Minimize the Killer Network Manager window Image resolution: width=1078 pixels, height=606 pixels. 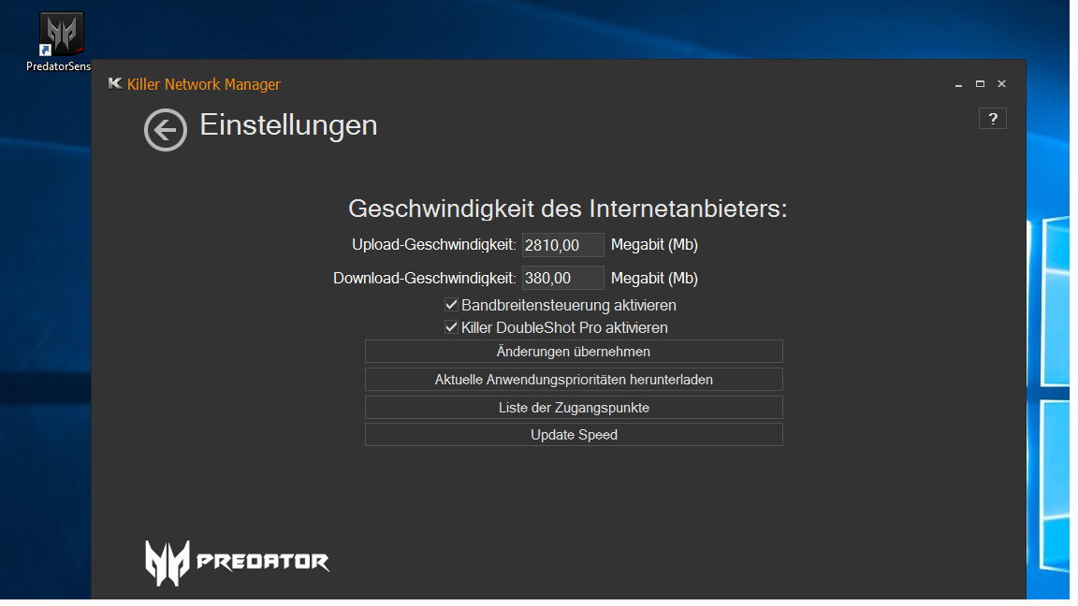pos(958,84)
